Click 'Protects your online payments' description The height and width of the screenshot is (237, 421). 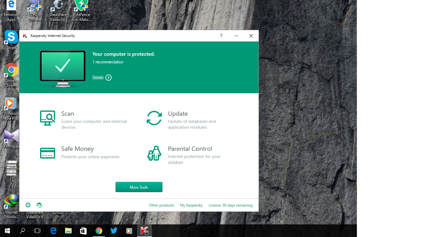[x=90, y=157]
